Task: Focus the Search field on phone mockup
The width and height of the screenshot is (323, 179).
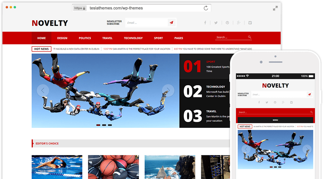Action: pos(273,112)
